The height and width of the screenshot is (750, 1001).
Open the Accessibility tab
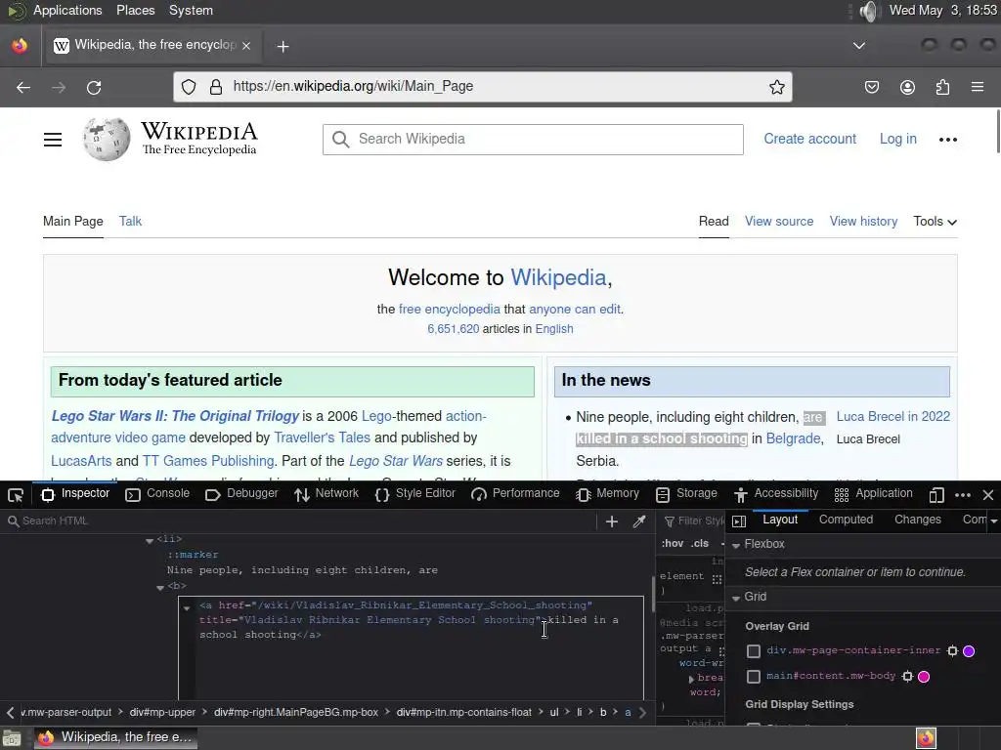[776, 493]
